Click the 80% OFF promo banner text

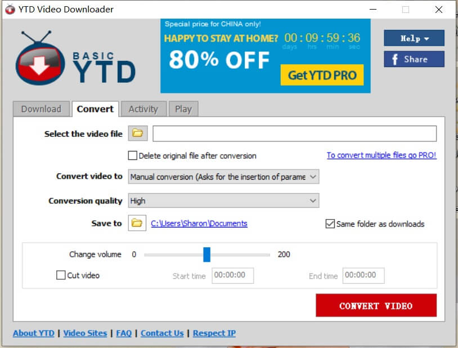point(219,60)
